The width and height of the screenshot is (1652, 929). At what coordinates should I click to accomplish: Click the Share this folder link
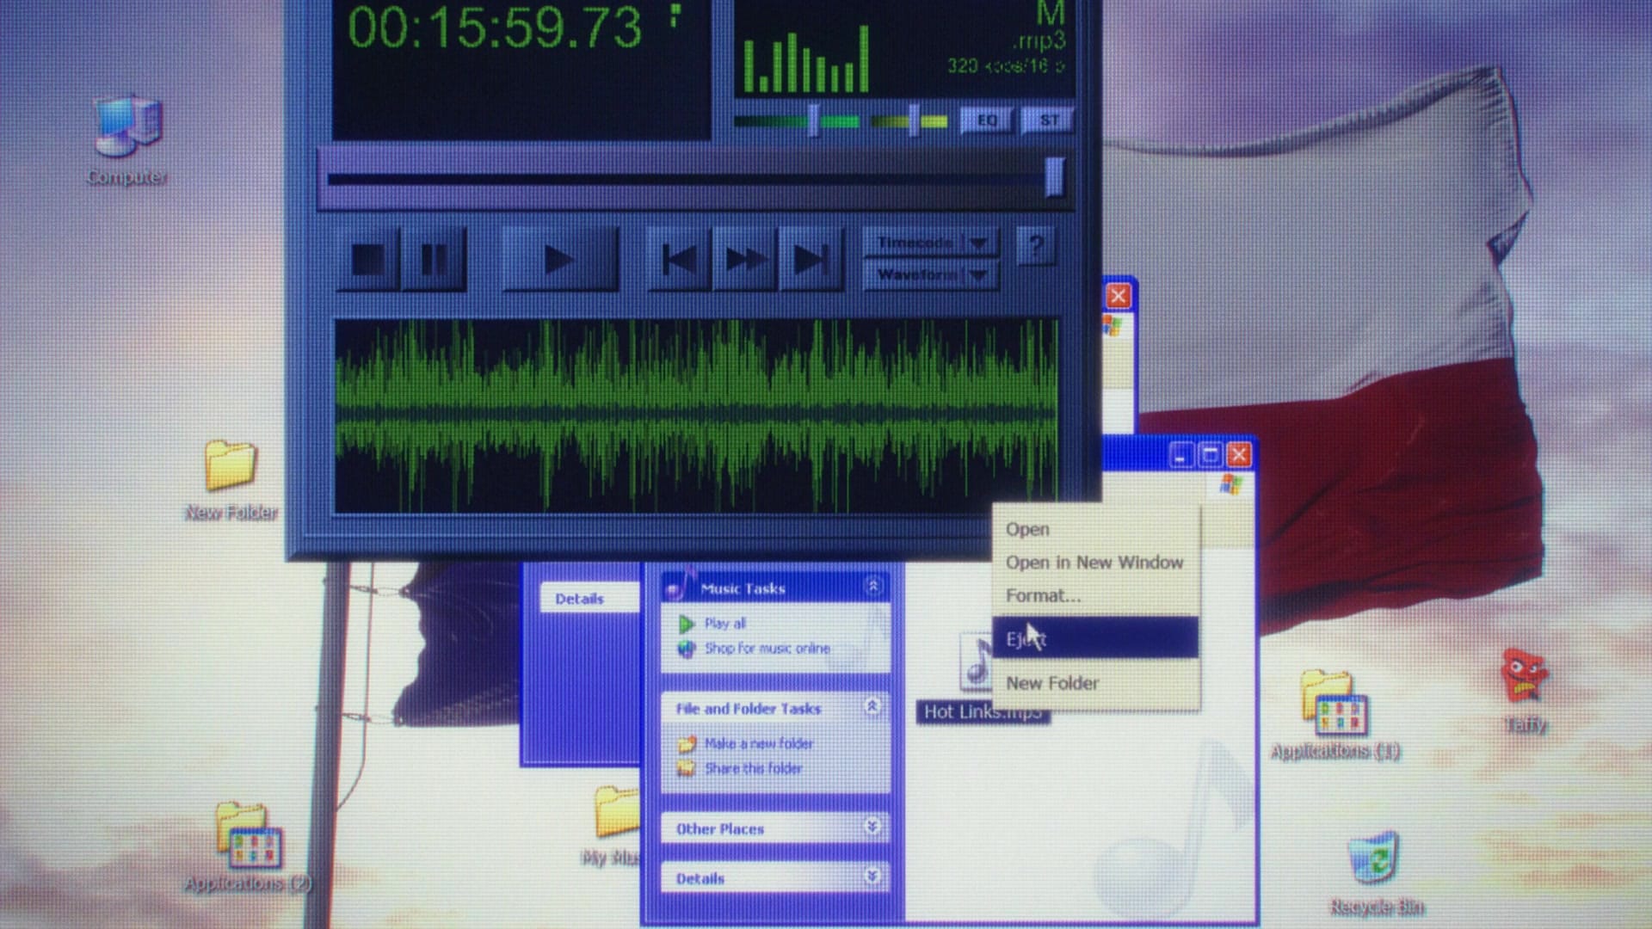(754, 768)
